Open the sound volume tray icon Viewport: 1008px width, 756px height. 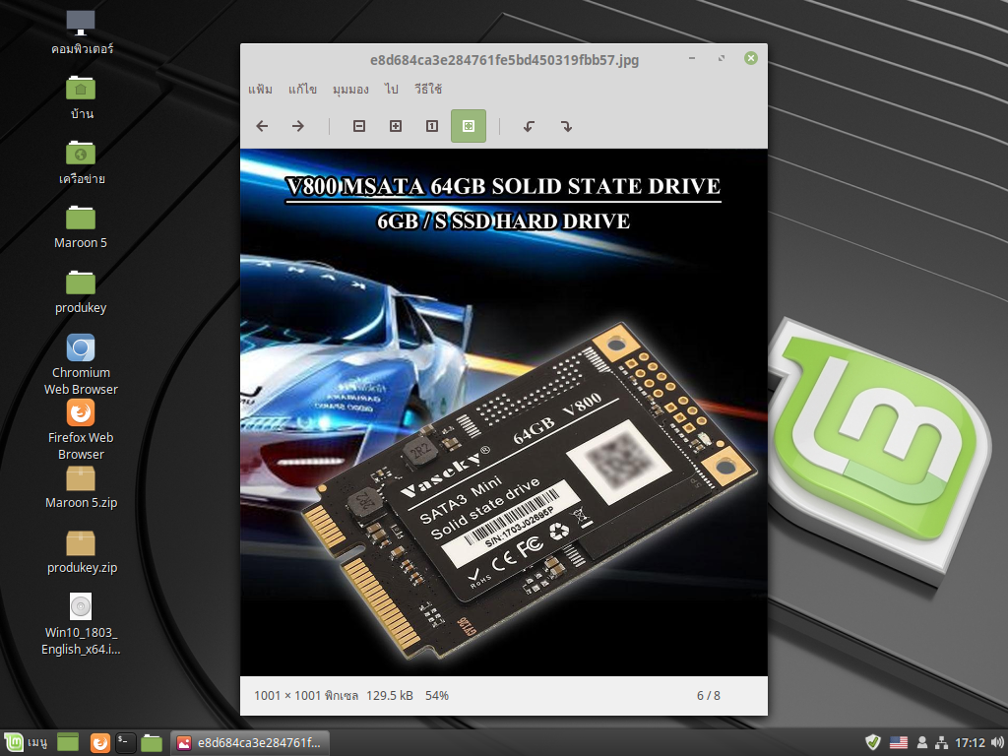(997, 742)
